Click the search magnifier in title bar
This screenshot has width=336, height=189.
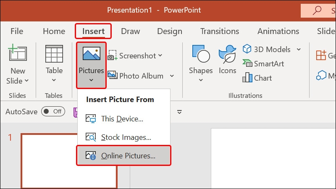317,10
